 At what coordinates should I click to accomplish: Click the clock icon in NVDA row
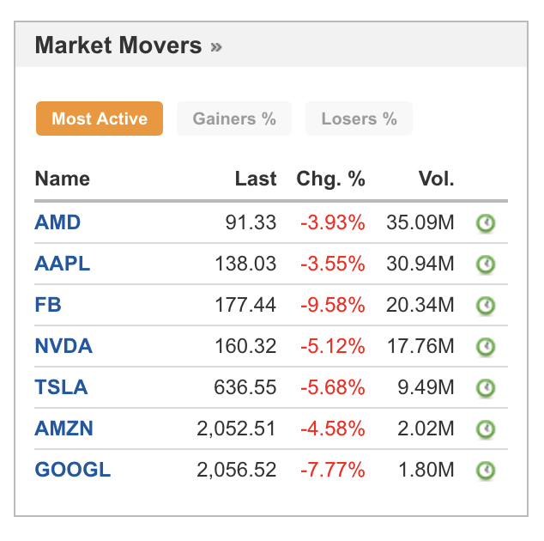486,347
